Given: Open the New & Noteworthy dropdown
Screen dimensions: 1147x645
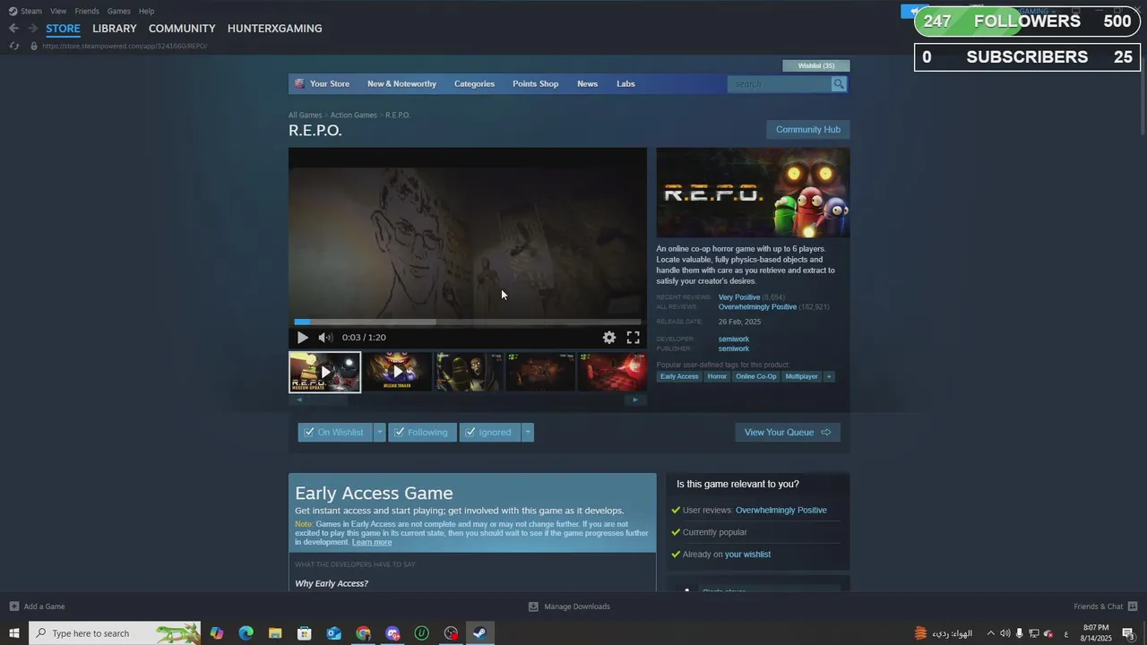Looking at the screenshot, I should [x=401, y=84].
